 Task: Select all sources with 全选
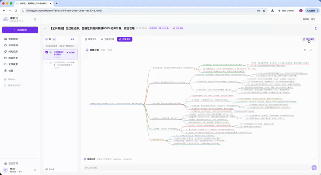tap(72, 39)
